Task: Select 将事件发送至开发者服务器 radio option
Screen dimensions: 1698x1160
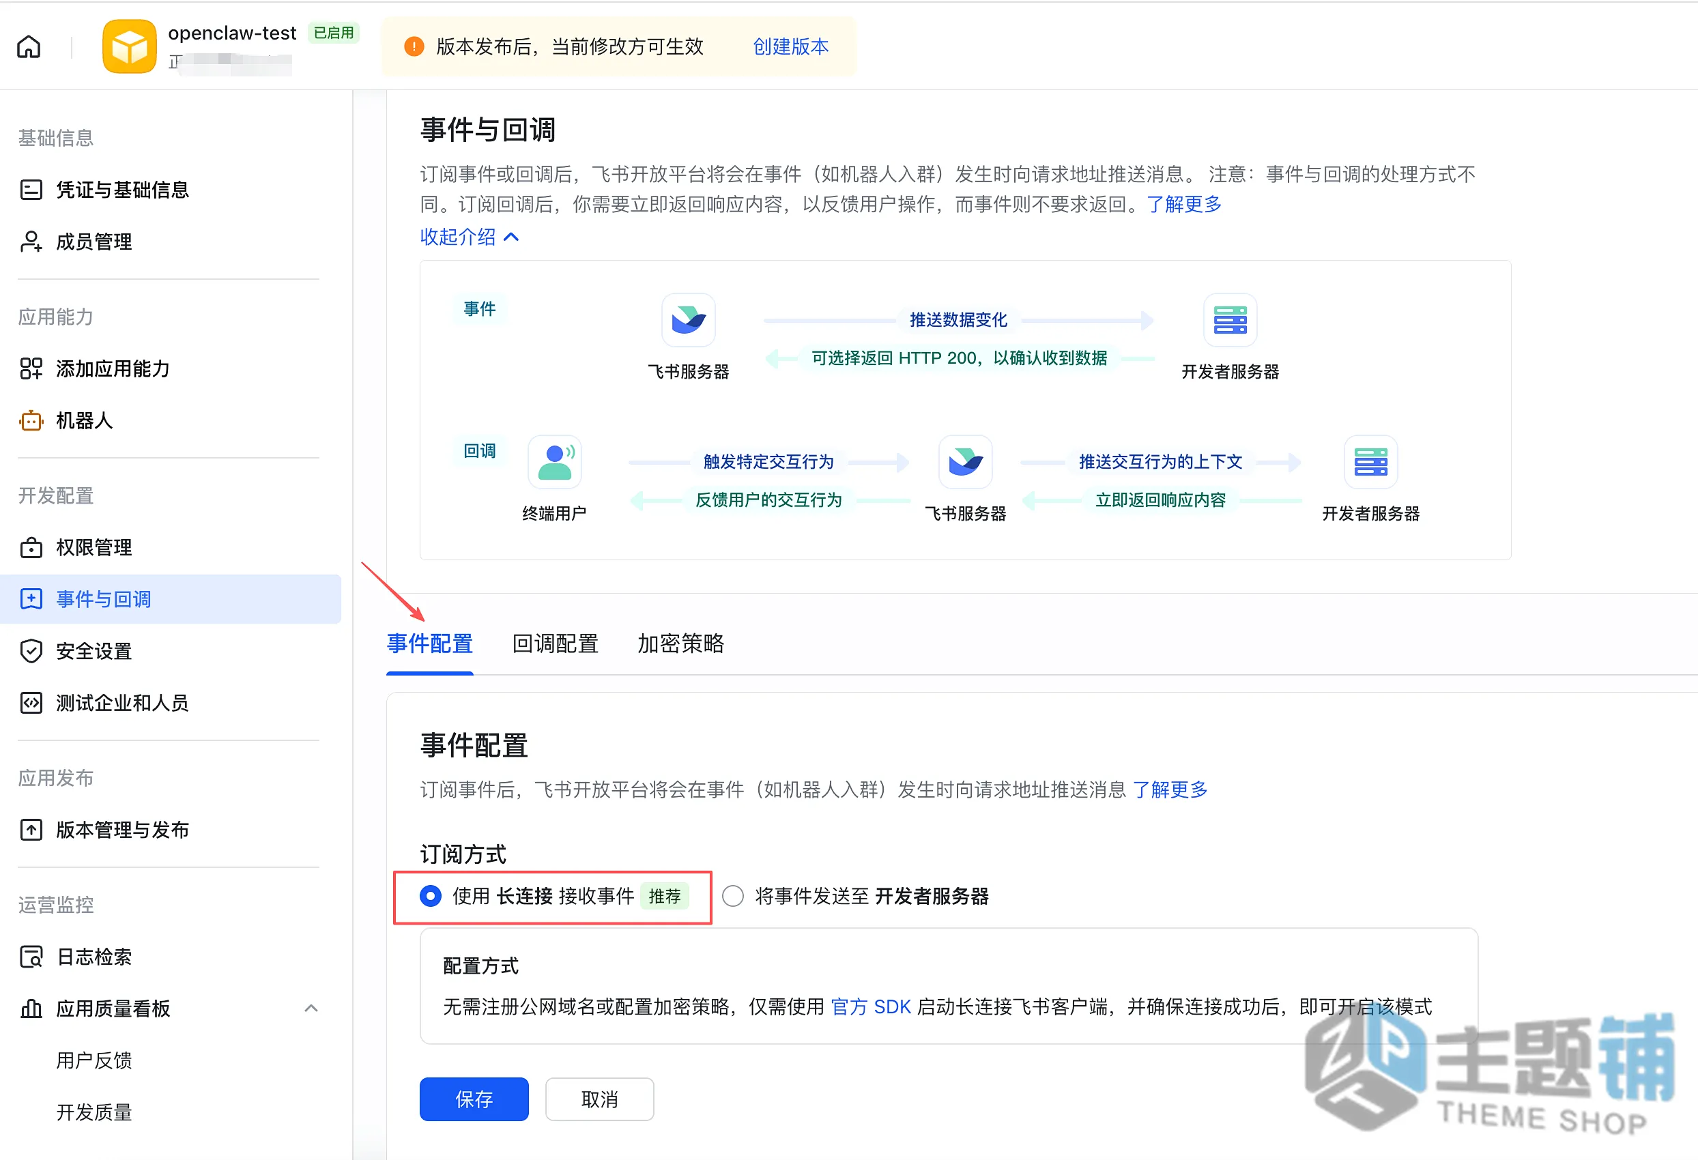Action: (733, 897)
